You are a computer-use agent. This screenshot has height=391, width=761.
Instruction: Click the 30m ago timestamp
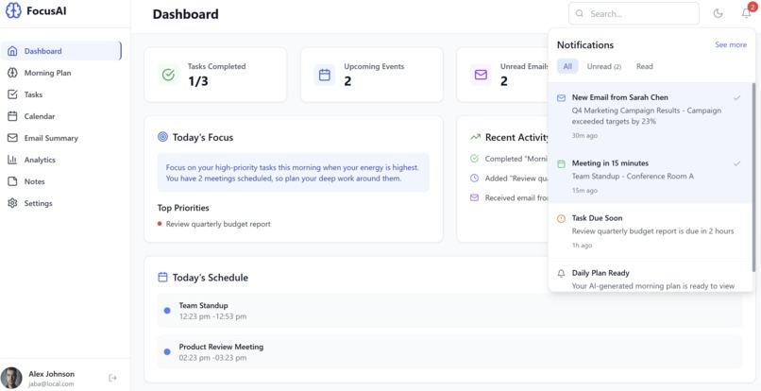(x=584, y=135)
